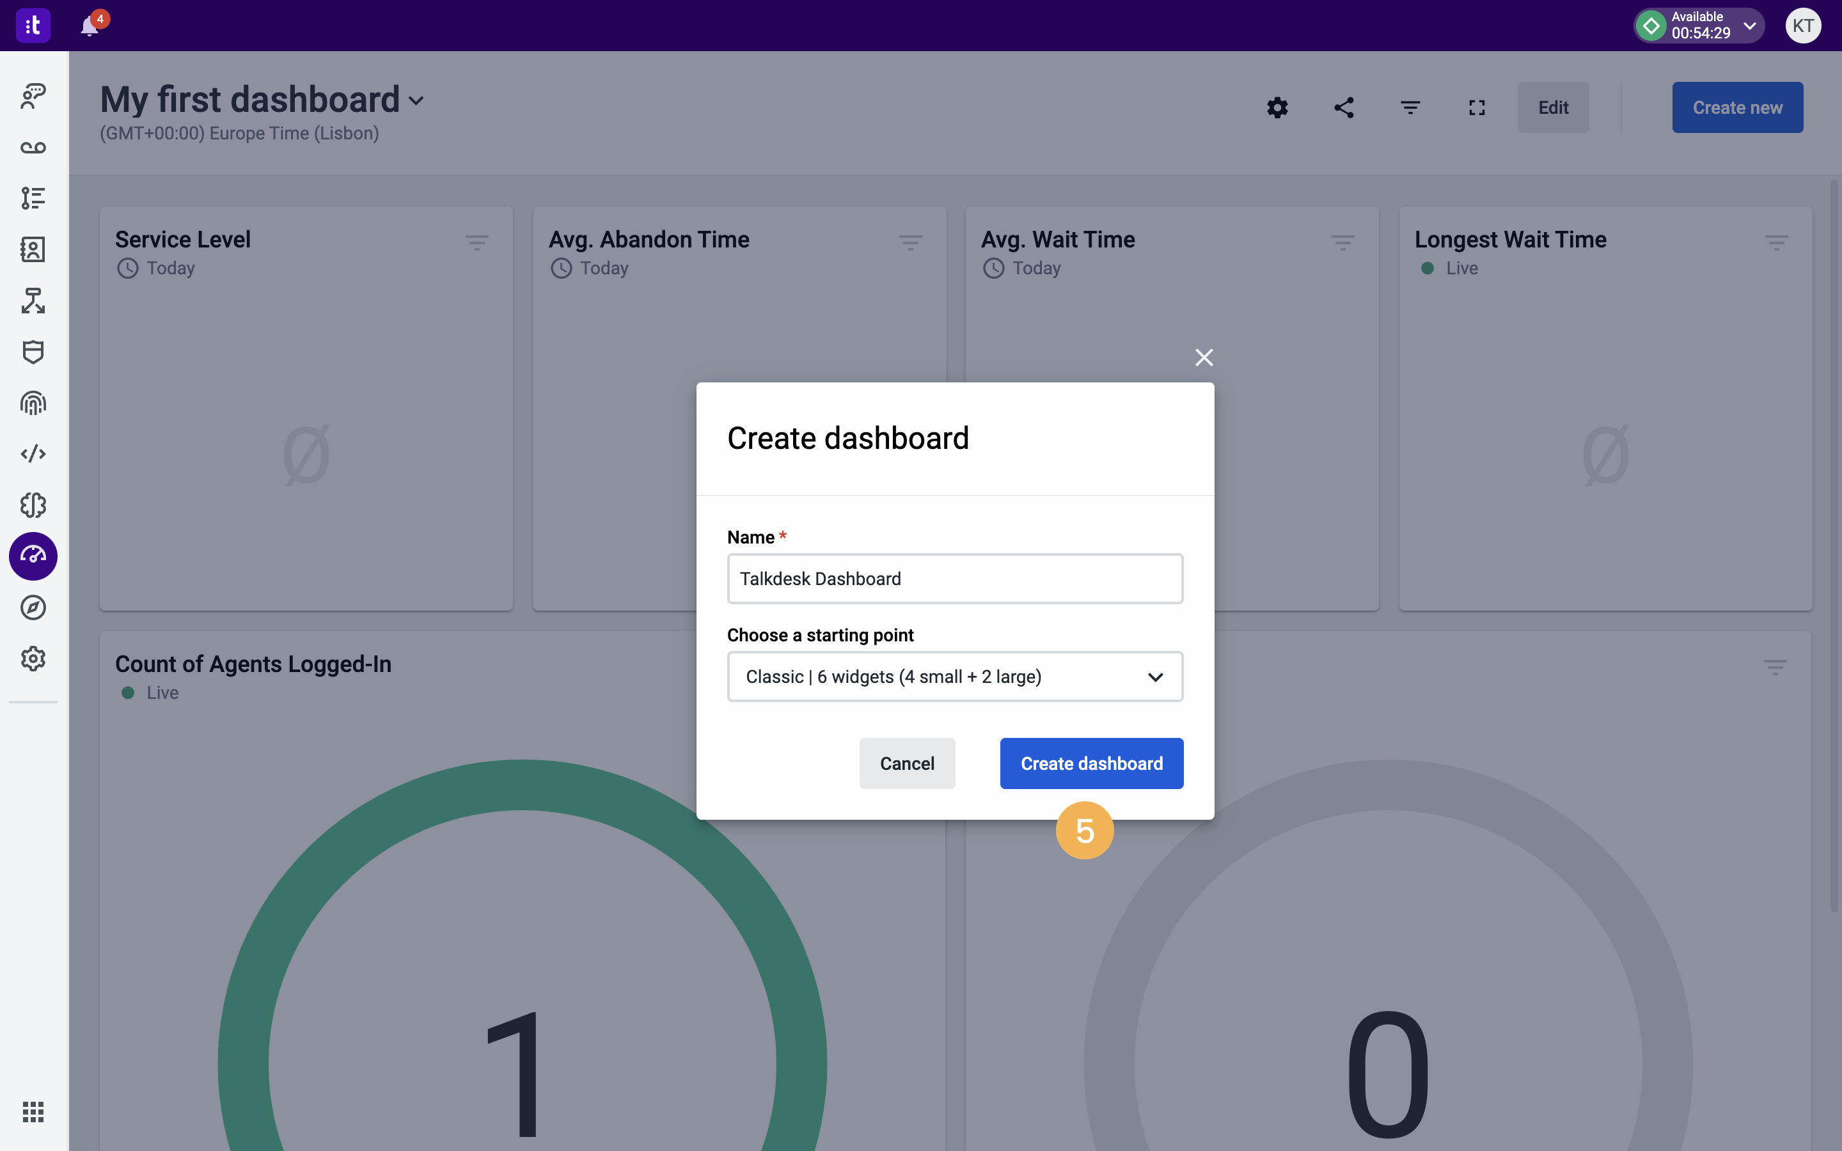Open the shield Guardian sidebar icon
This screenshot has height=1151, width=1842.
[33, 352]
